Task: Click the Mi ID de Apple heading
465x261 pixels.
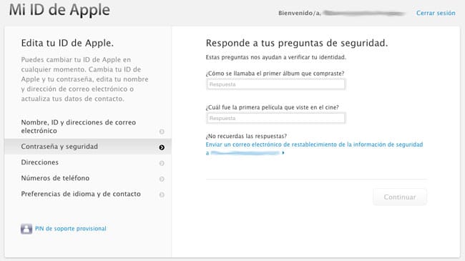Action: coord(59,10)
